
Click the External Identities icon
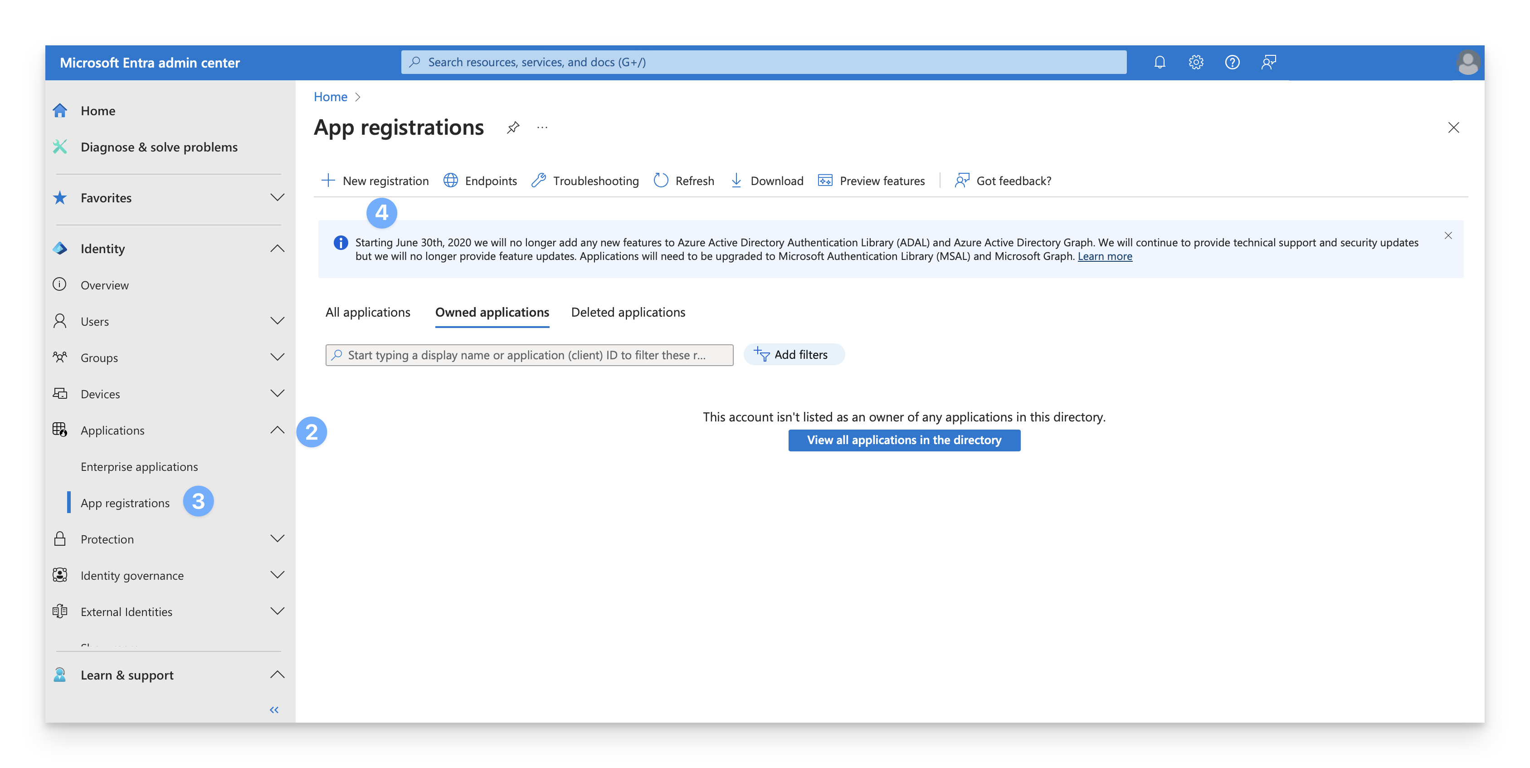[x=60, y=611]
